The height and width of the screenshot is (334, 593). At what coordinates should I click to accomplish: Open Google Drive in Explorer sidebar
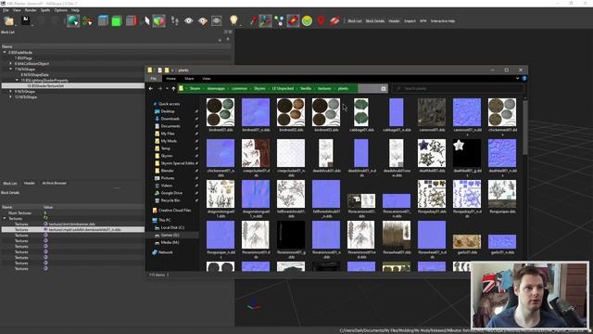[171, 193]
